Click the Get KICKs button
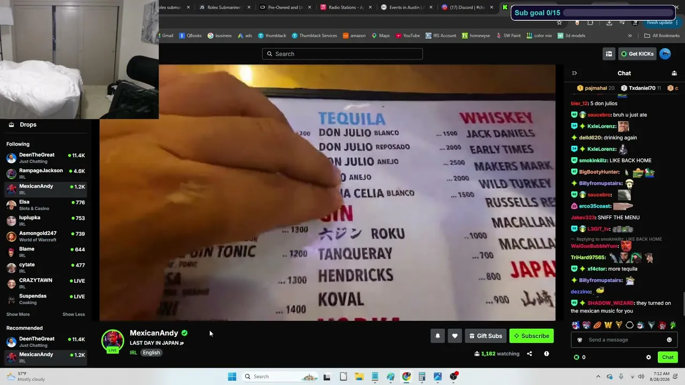This screenshot has width=685, height=385. pyautogui.click(x=637, y=53)
